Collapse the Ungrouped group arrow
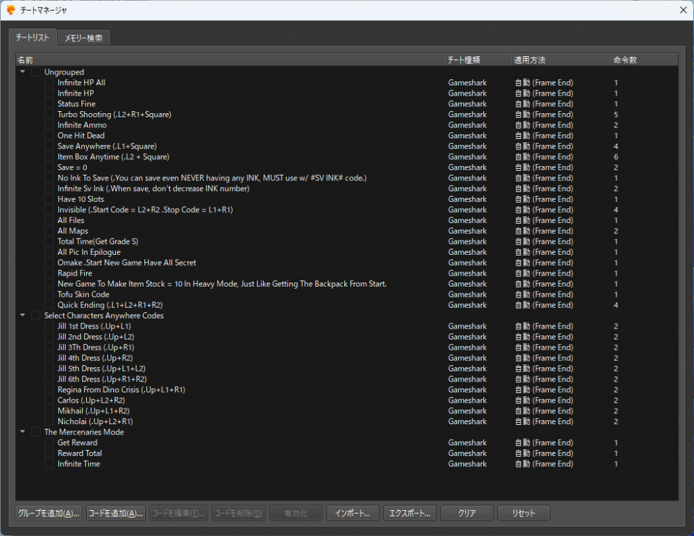This screenshot has height=536, width=694. 22,71
